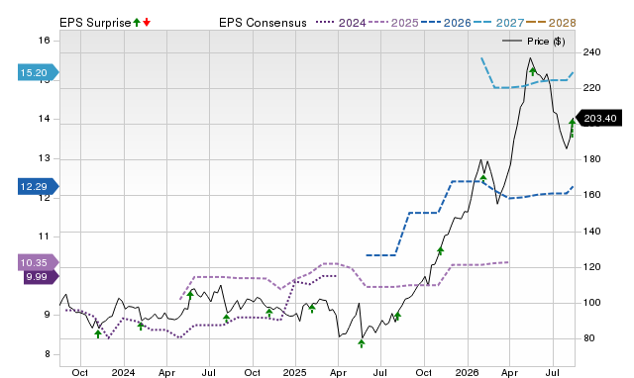This screenshot has height=378, width=634.
Task: Click the Price ($) legend item
Action: (x=534, y=42)
